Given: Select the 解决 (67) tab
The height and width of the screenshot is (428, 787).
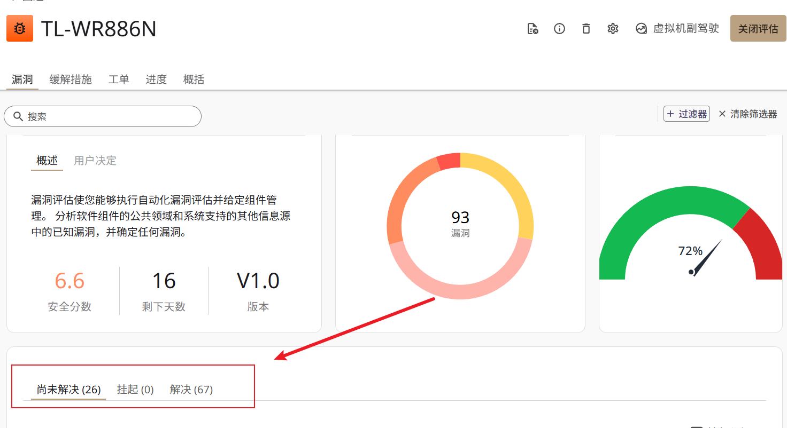Looking at the screenshot, I should click(191, 390).
